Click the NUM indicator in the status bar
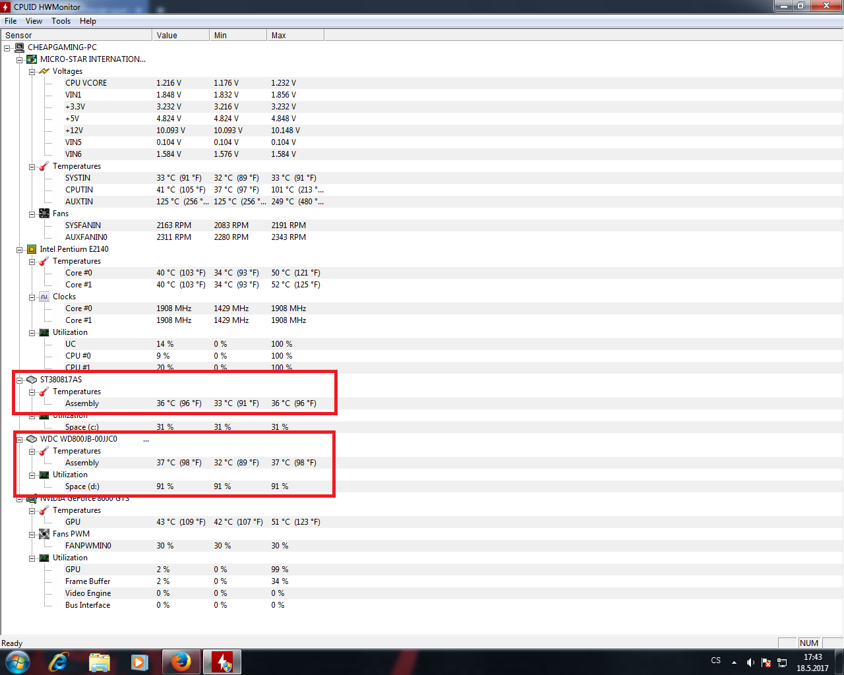 [808, 643]
